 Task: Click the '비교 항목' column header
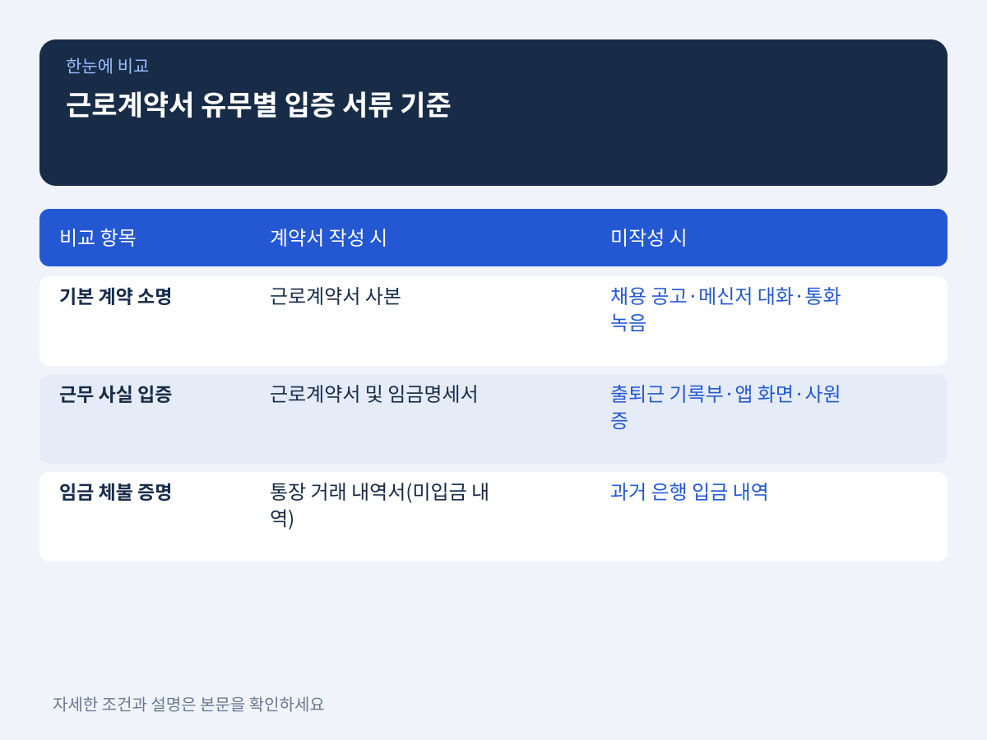98,238
